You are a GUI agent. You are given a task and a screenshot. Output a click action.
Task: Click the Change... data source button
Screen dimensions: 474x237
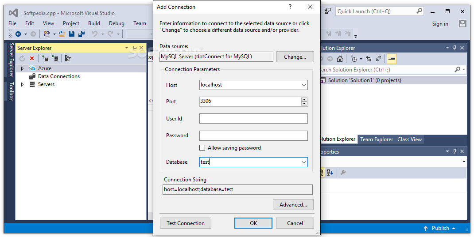(295, 56)
